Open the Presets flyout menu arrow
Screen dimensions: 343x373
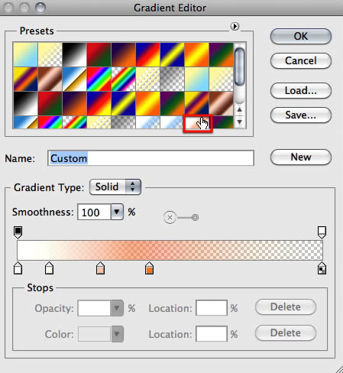235,26
